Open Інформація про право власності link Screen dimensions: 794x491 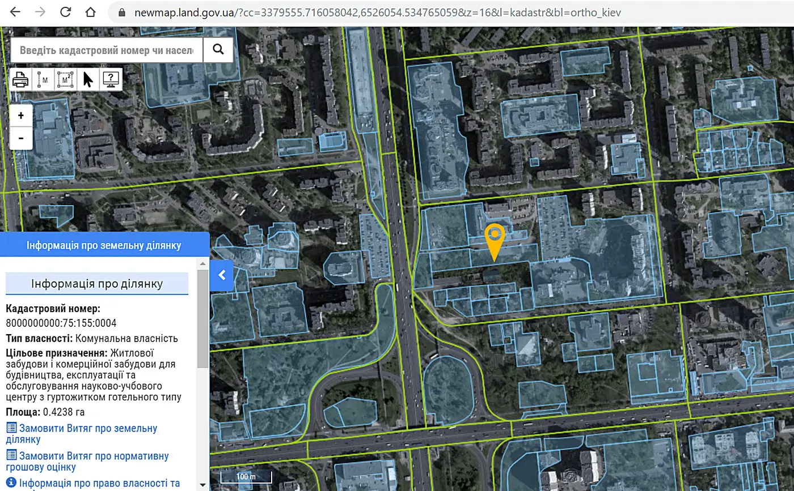[93, 484]
